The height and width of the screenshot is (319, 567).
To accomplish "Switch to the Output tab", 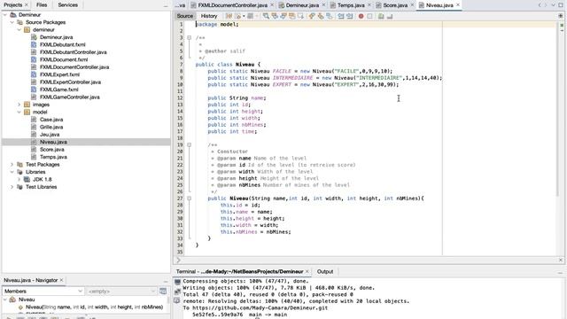I will point(325,272).
